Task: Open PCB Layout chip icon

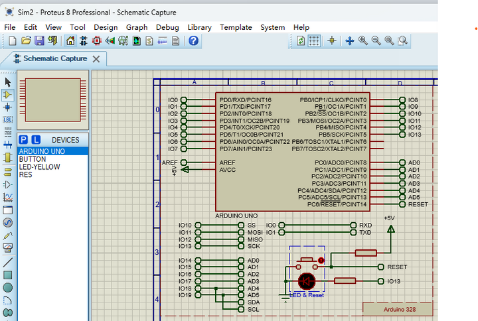Action: (97, 41)
